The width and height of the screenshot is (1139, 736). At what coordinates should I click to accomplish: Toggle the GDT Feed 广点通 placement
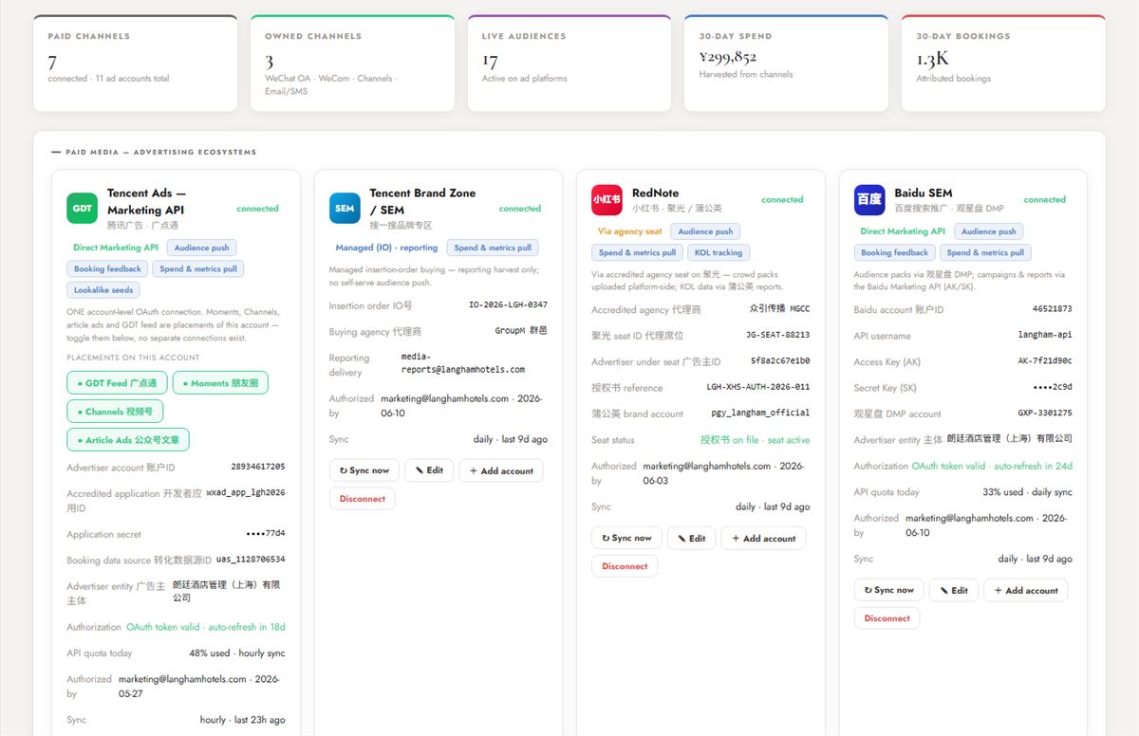coord(118,383)
